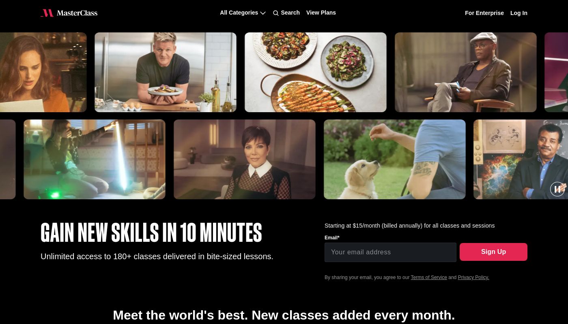
Task: Open the View Plans page
Action: pos(321,13)
